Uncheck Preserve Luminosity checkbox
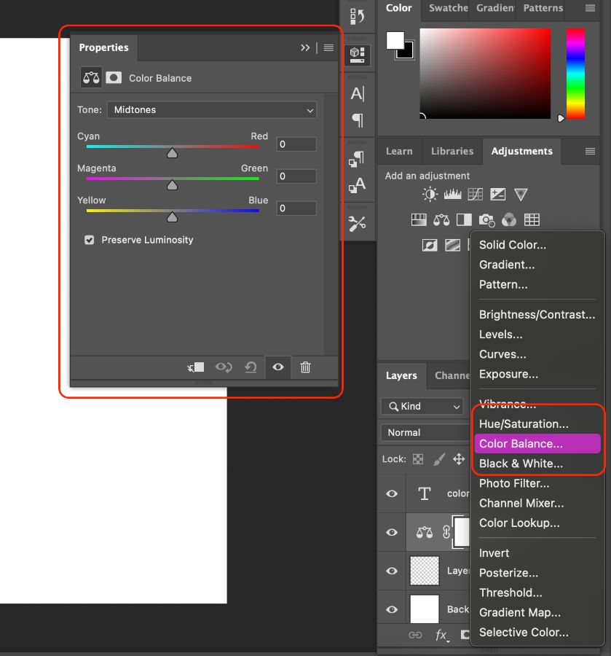The image size is (611, 656). coord(90,240)
